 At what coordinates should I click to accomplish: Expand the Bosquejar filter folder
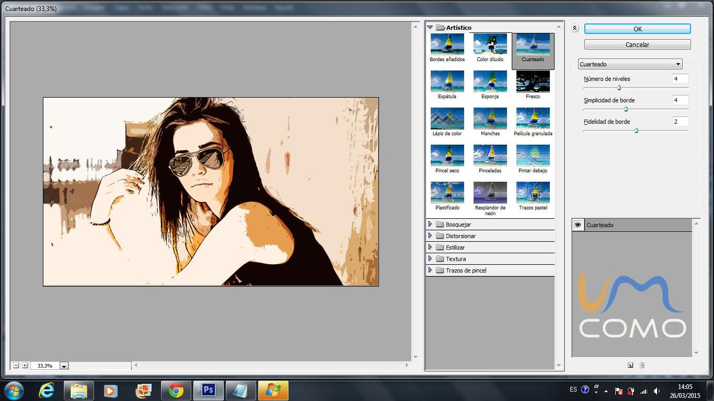pos(430,225)
